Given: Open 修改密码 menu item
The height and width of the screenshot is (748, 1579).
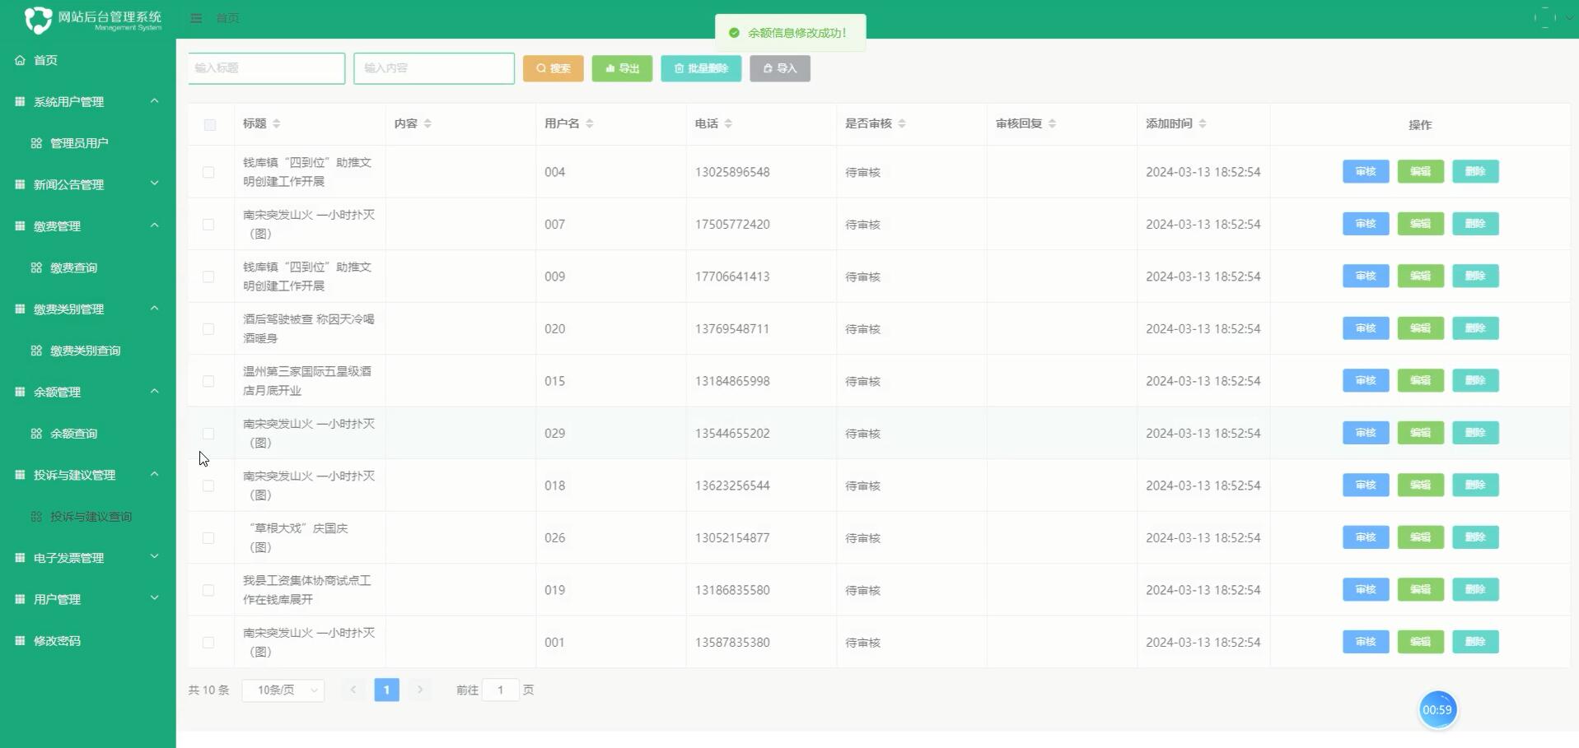Looking at the screenshot, I should 87,641.
